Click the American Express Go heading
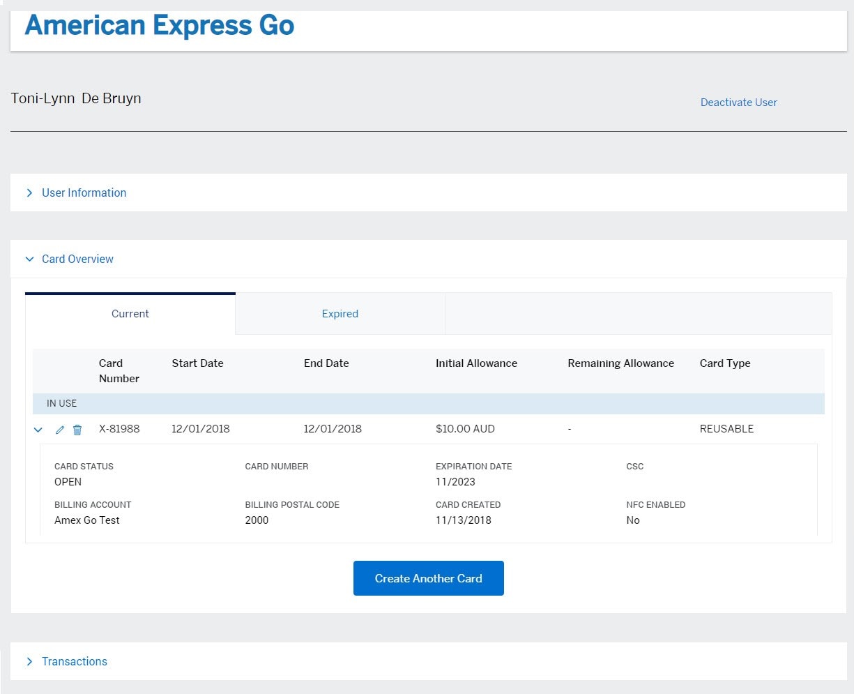Image resolution: width=854 pixels, height=694 pixels. (x=160, y=25)
